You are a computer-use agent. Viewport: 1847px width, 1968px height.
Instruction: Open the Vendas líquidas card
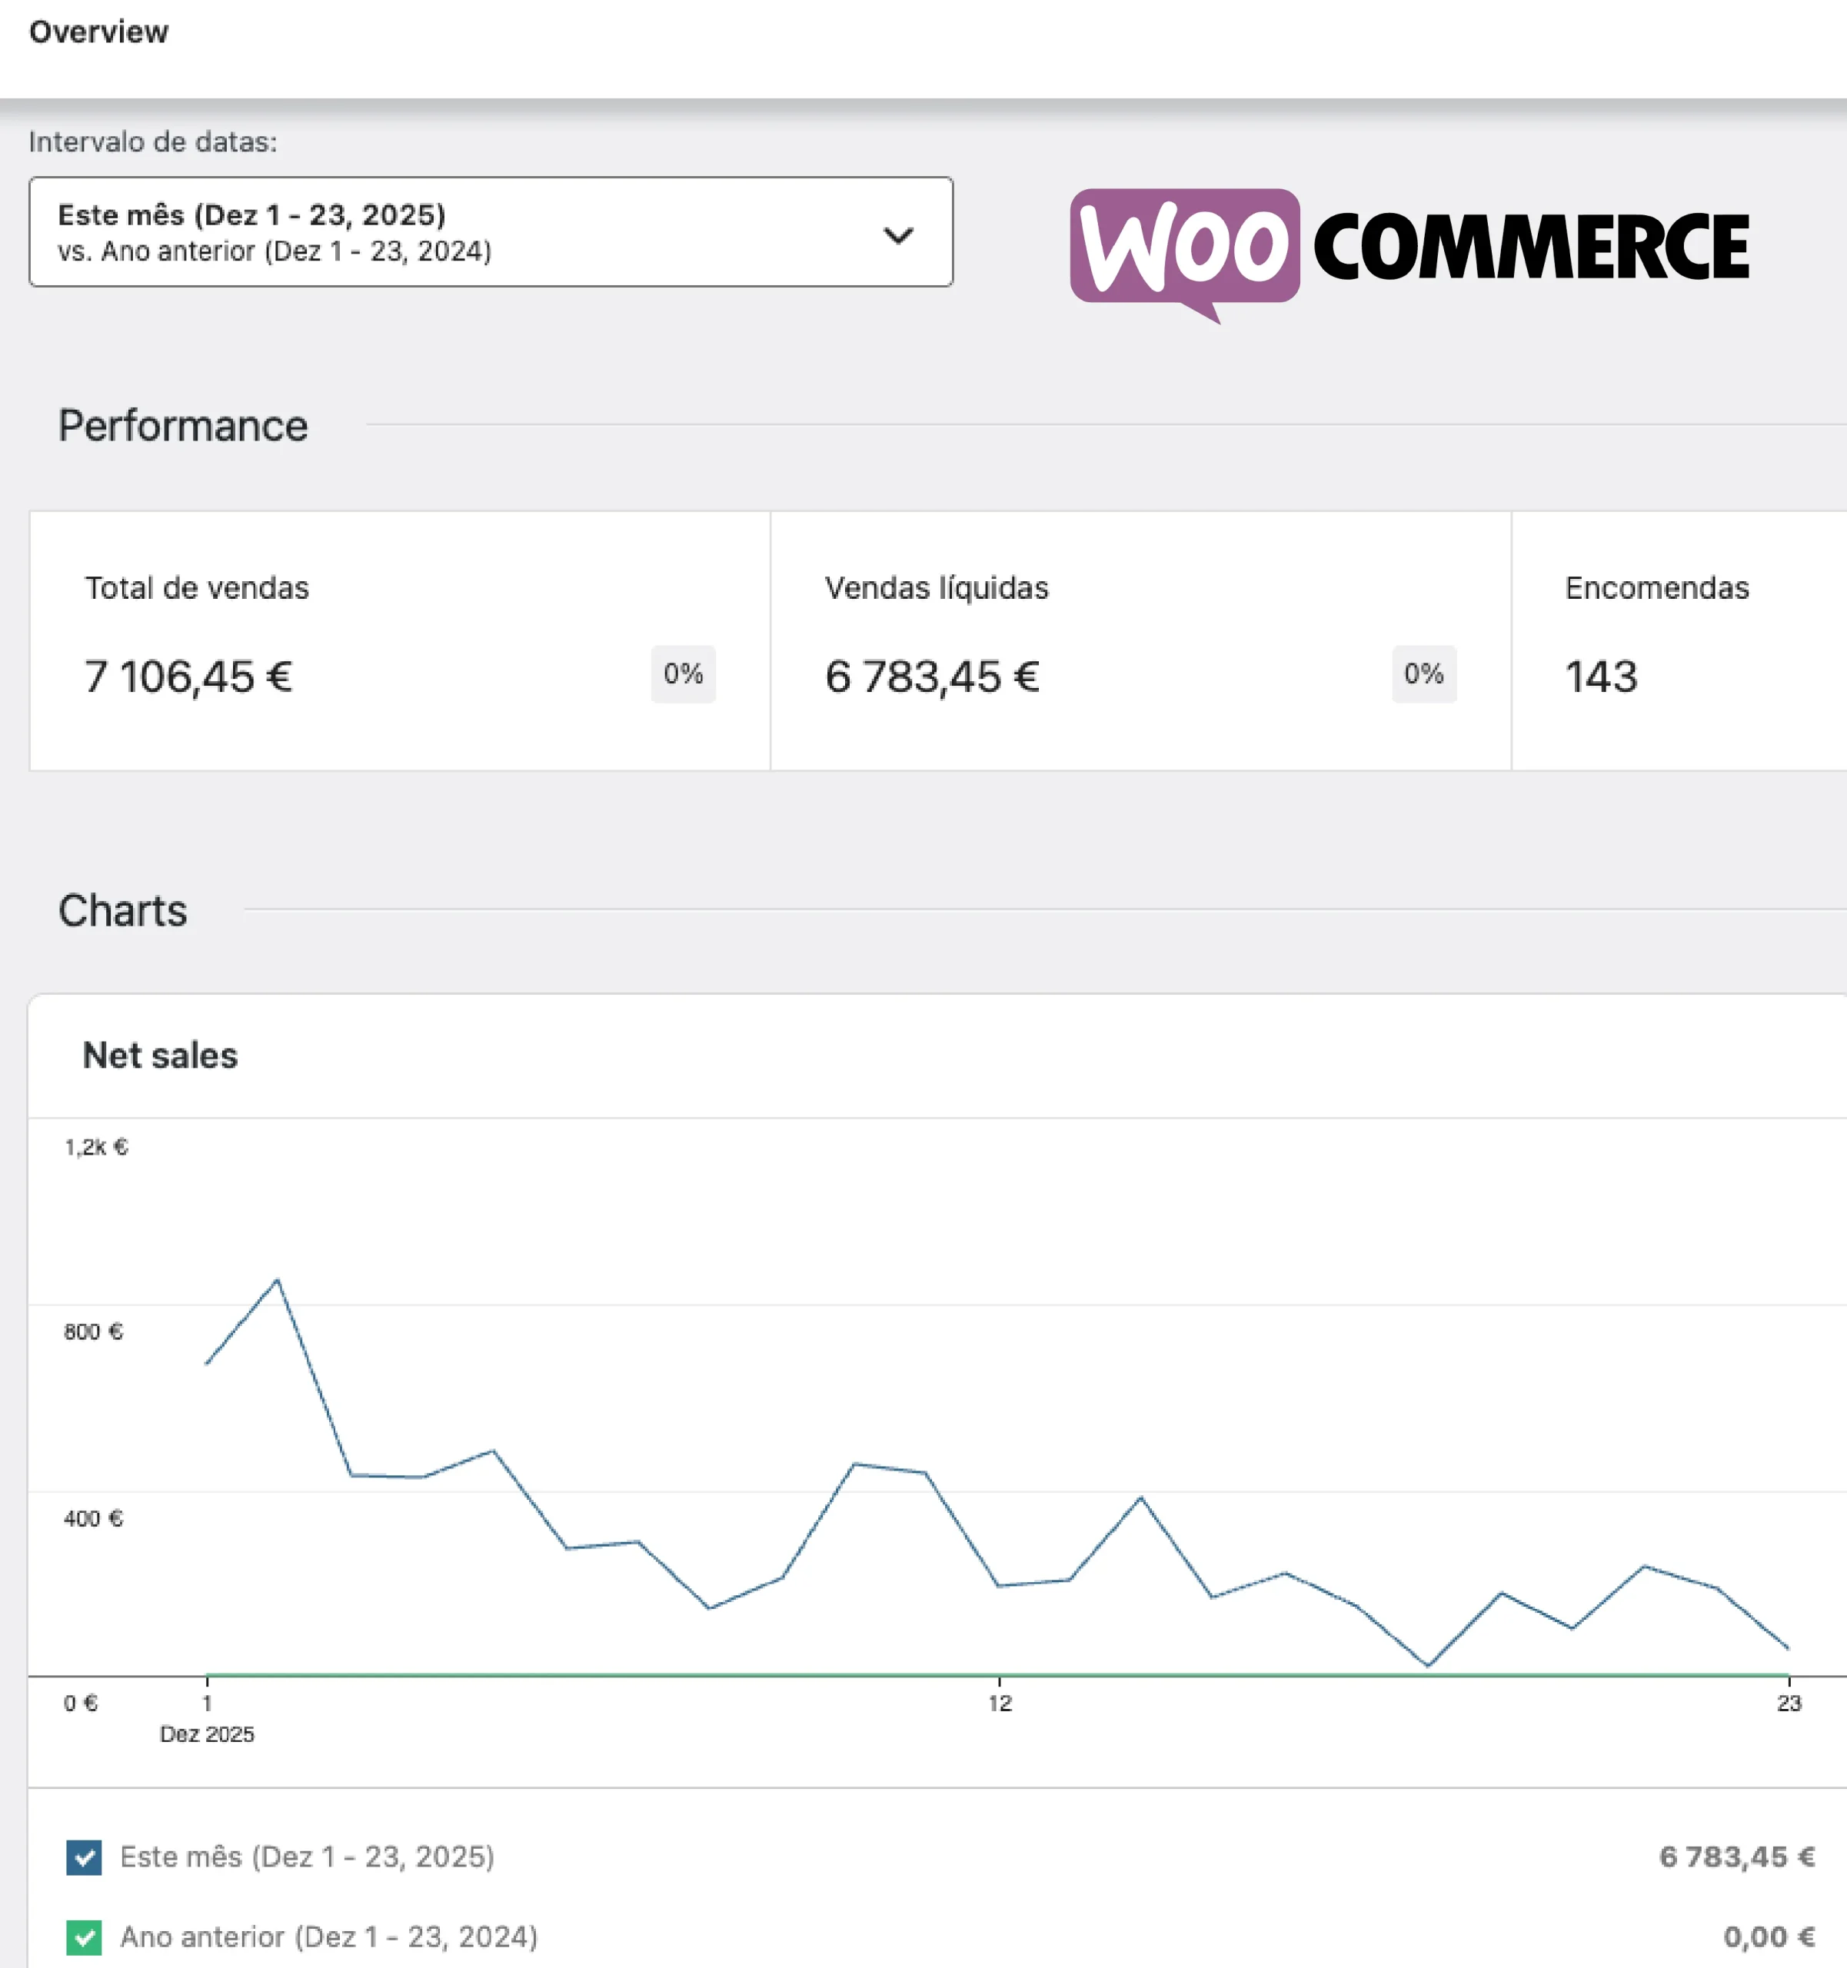coord(1140,640)
